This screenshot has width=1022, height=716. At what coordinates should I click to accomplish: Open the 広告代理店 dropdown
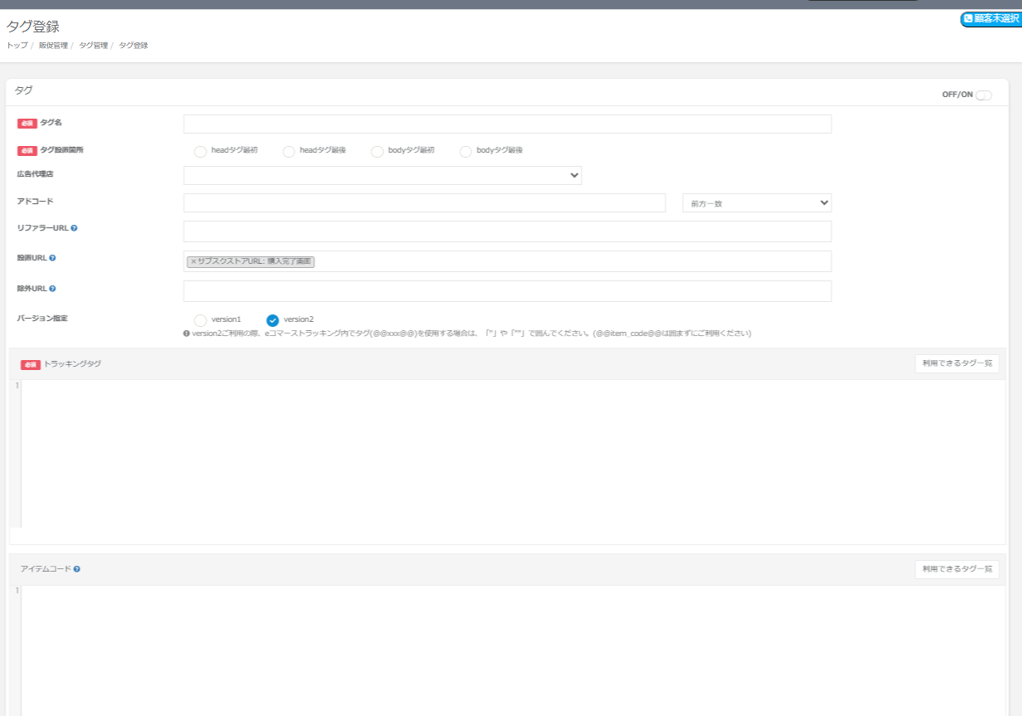pyautogui.click(x=383, y=175)
